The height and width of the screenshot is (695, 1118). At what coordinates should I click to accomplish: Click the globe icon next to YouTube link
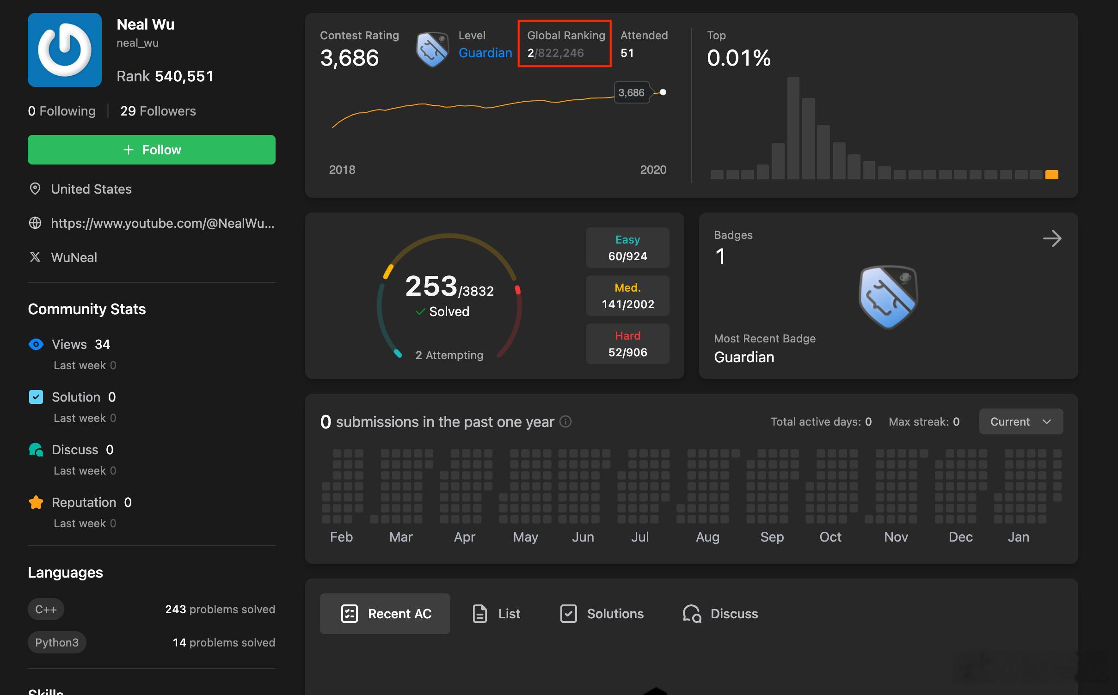(x=35, y=223)
